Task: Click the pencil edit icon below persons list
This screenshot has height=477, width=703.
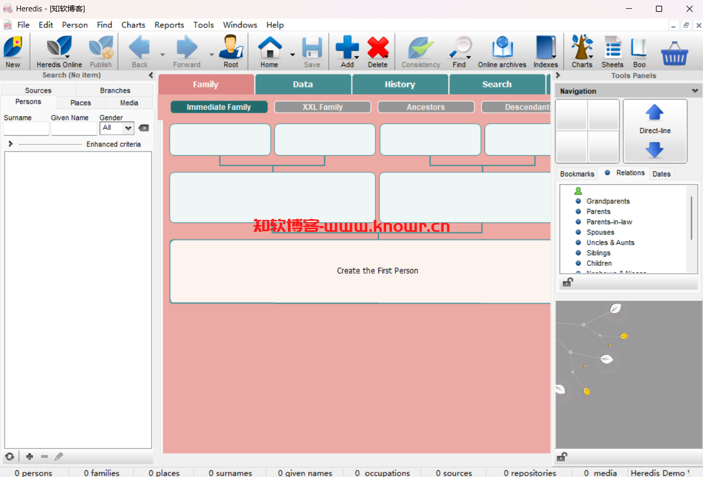Action: click(x=59, y=456)
